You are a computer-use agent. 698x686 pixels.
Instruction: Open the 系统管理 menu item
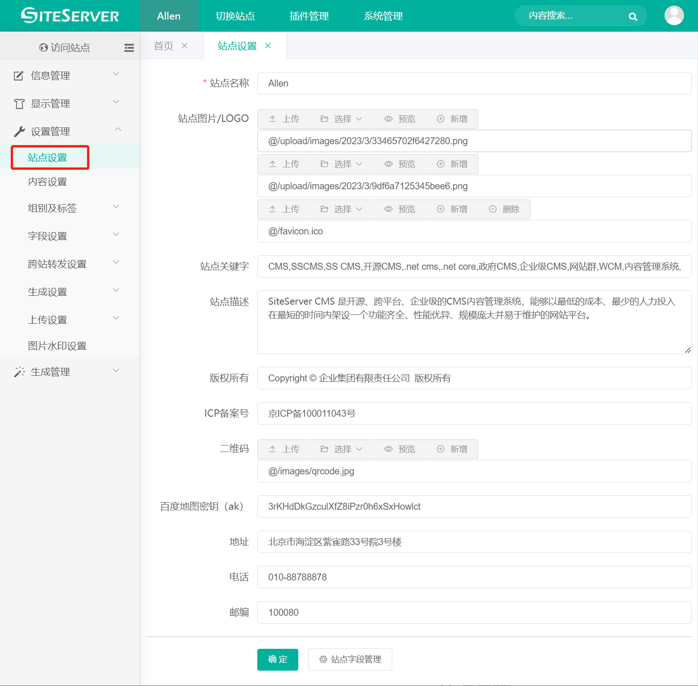point(383,16)
